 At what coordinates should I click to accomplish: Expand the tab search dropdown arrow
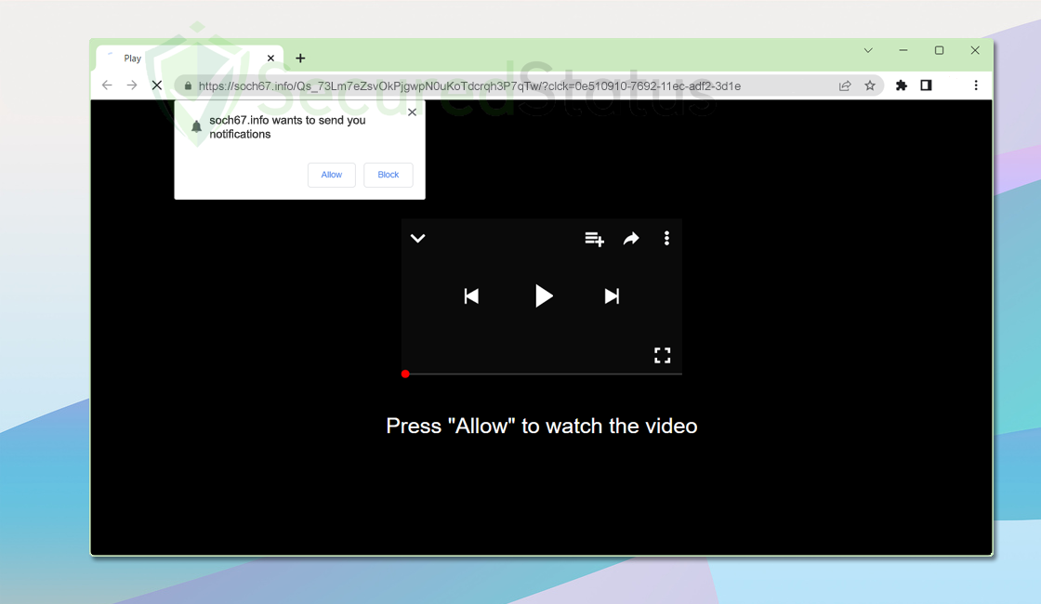pyautogui.click(x=868, y=50)
